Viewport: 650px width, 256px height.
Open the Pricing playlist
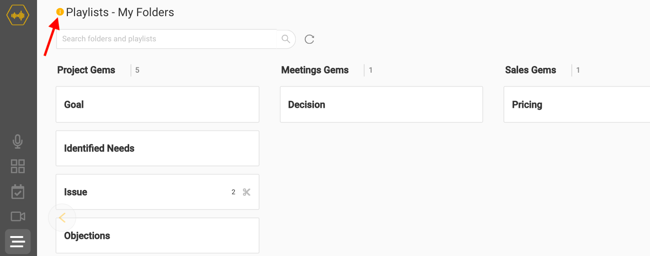tap(576, 104)
